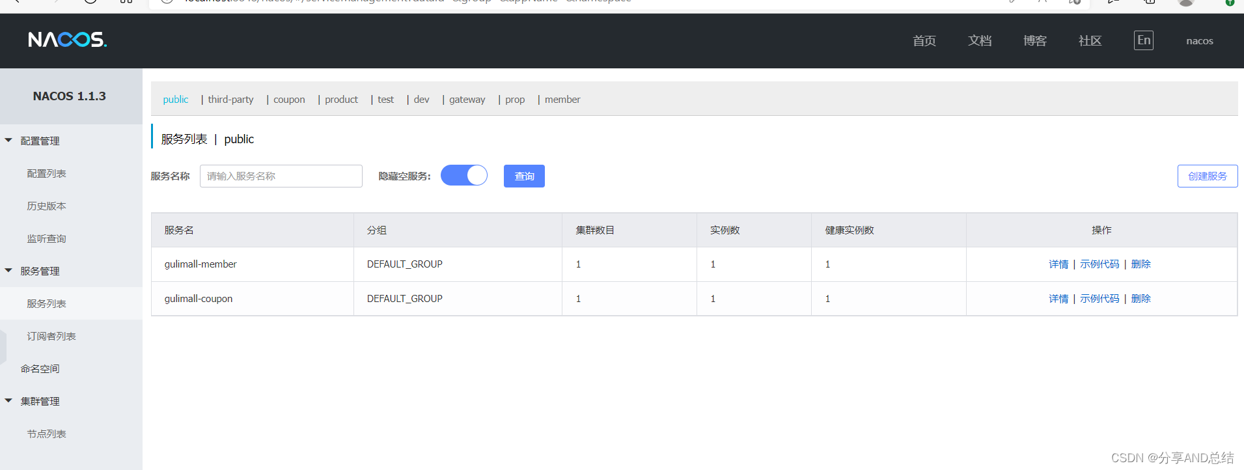Image resolution: width=1244 pixels, height=470 pixels.
Task: Click the gulimall-coupon service name
Action: (x=199, y=299)
